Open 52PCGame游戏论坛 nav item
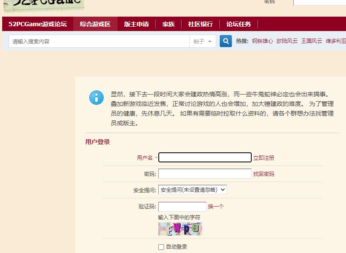The width and height of the screenshot is (346, 253). pos(38,24)
